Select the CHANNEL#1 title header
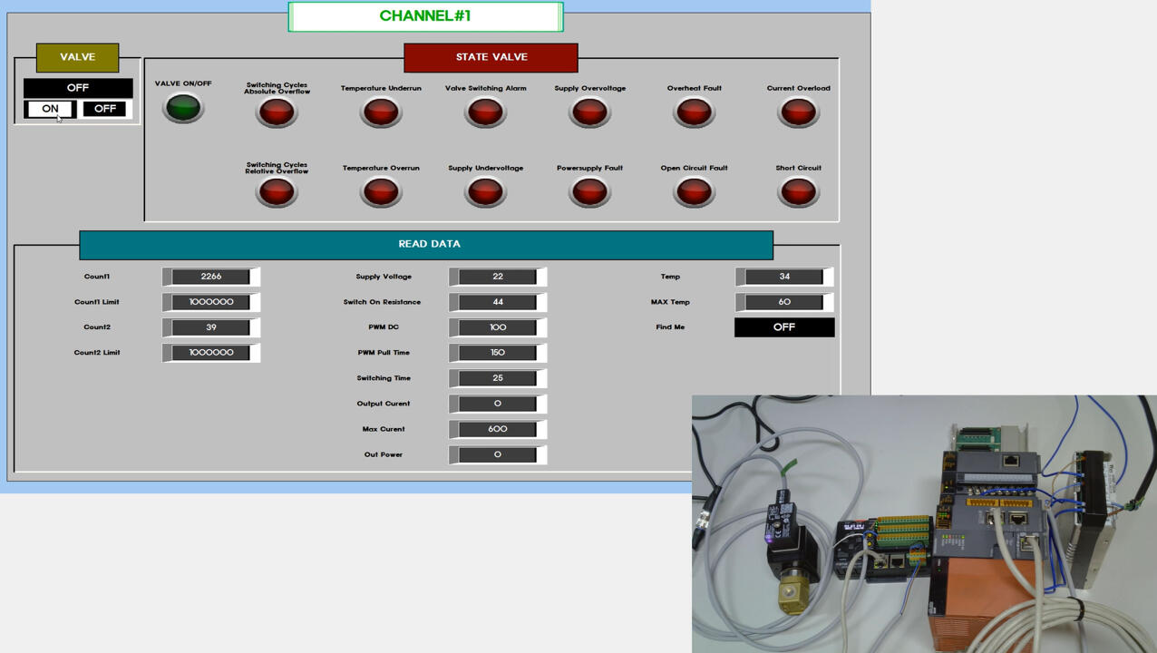Screen dimensions: 1157x653 (425, 15)
